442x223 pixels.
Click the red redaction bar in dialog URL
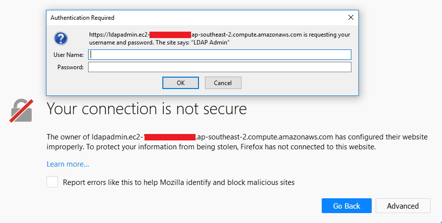(170, 35)
